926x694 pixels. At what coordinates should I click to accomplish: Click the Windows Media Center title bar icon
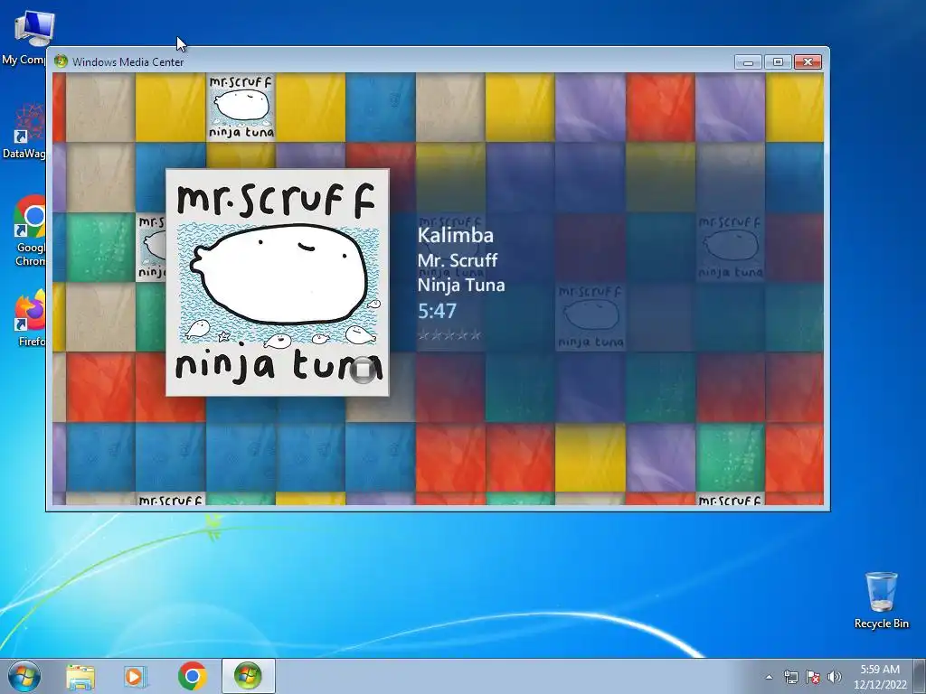61,61
